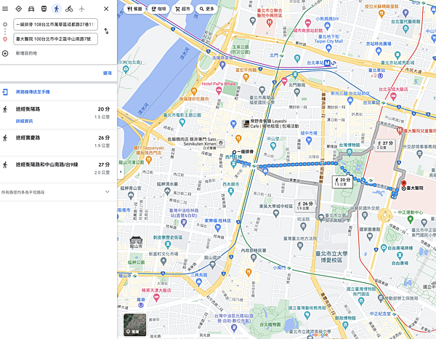Switch to driving directions
This screenshot has height=339, width=436.
point(31,9)
